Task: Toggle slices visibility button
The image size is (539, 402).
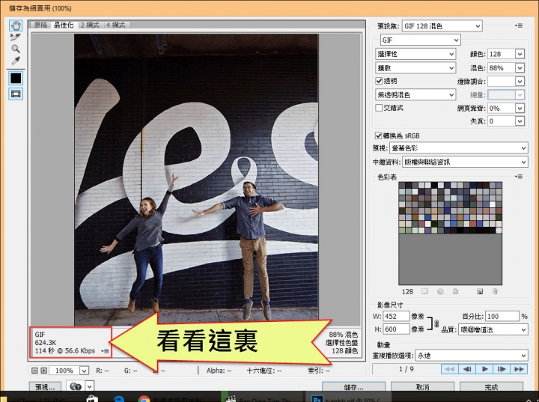Action: pyautogui.click(x=16, y=94)
